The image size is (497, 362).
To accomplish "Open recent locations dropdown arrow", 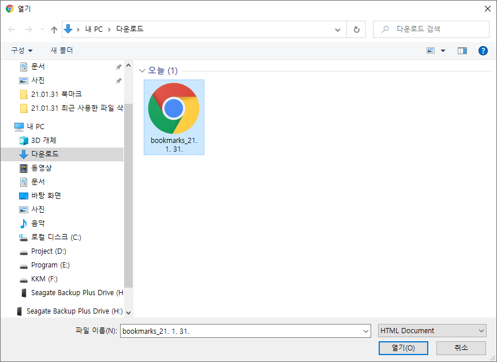I will click(43, 29).
